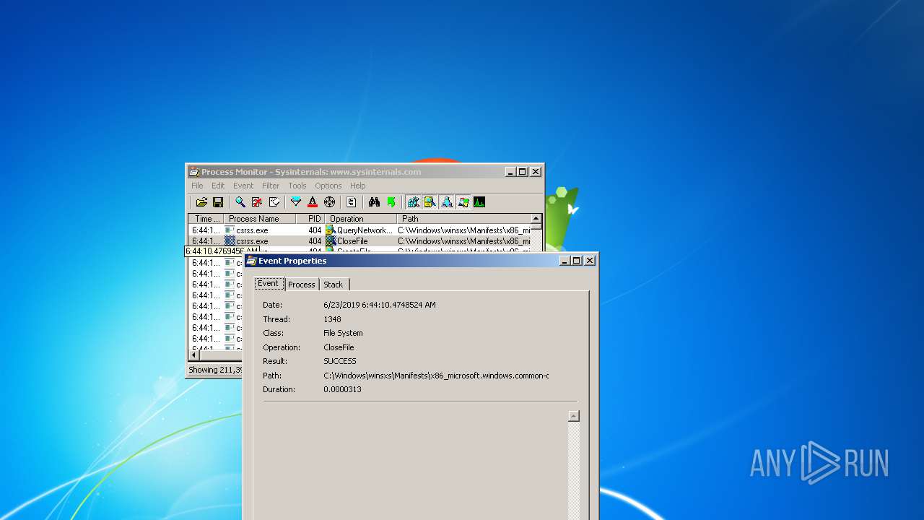Click the Operation value CloseFile in properties
Viewport: 924px width, 520px height.
(339, 347)
